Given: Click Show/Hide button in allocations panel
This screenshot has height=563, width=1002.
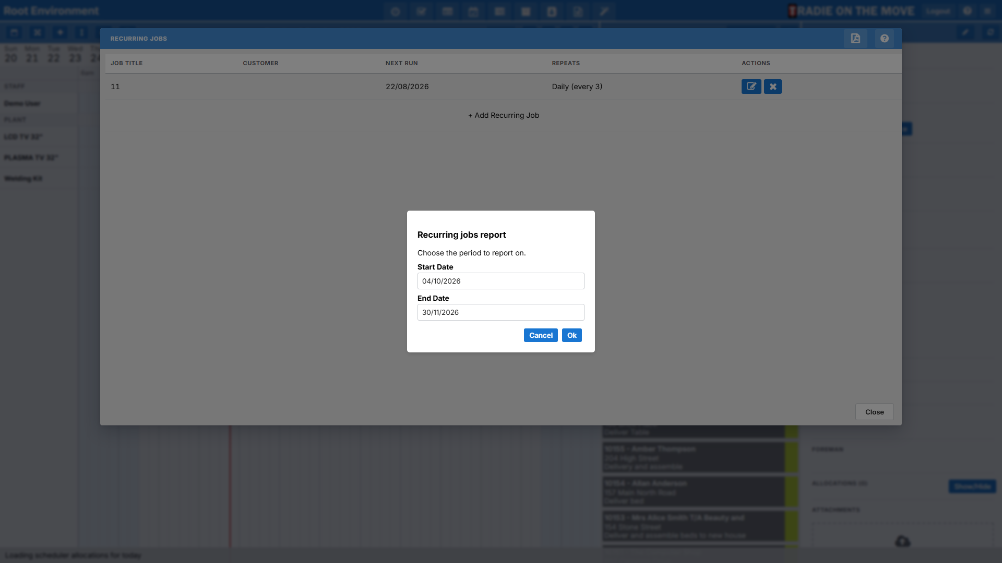Looking at the screenshot, I should [972, 486].
